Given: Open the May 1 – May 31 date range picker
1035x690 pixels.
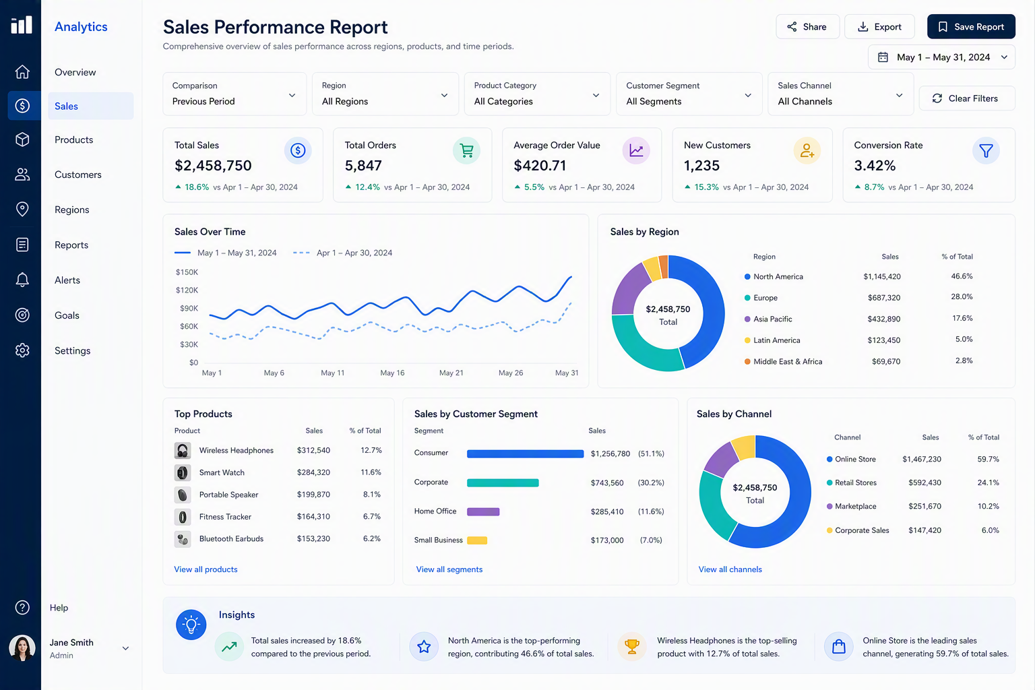Looking at the screenshot, I should [x=941, y=57].
